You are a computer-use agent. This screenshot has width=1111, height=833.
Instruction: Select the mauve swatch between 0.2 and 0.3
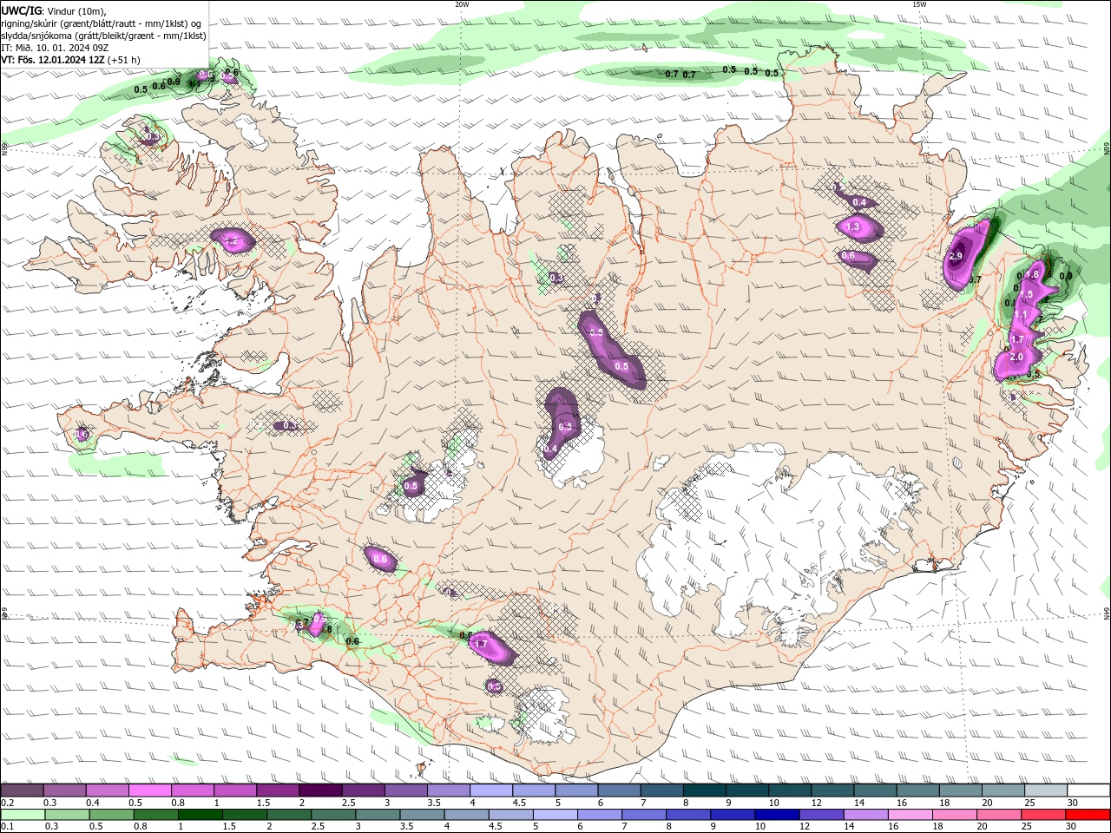click(22, 790)
